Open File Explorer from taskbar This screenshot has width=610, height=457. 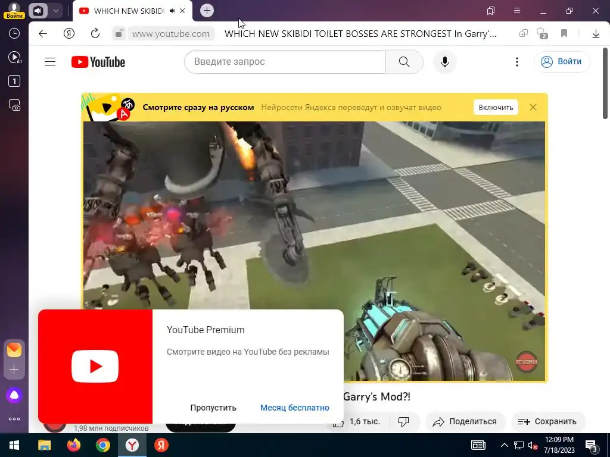coord(44,445)
